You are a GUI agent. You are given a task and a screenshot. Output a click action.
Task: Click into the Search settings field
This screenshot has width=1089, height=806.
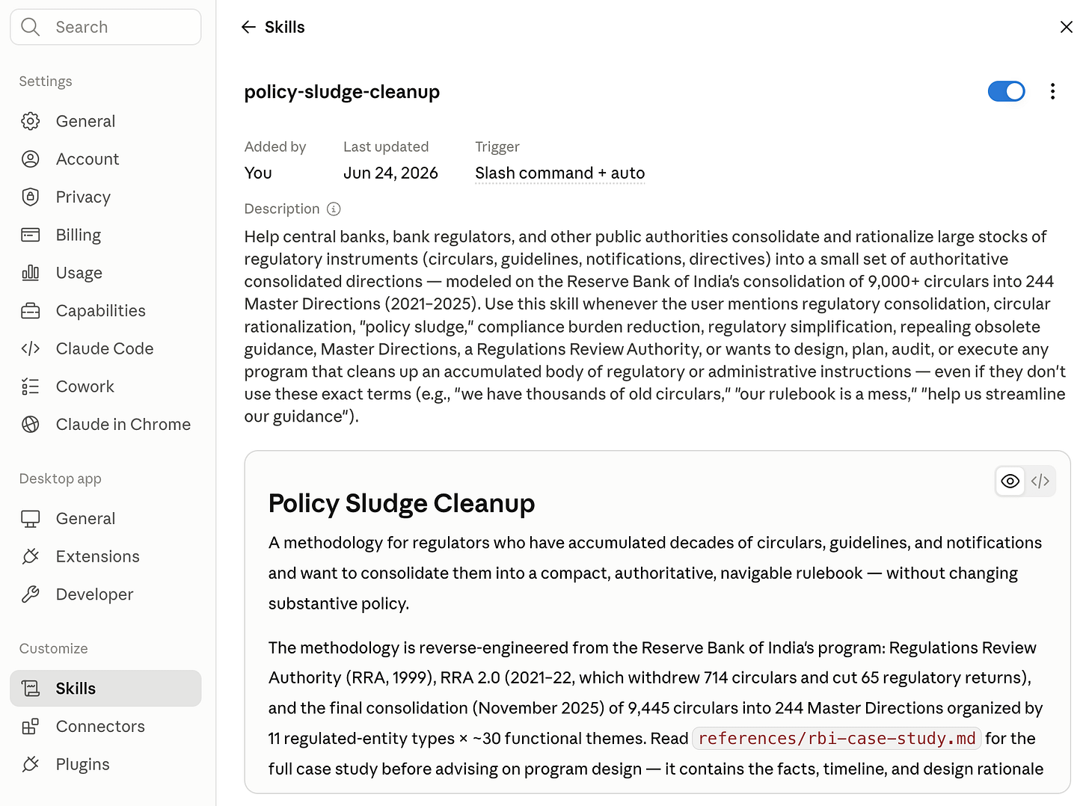(x=105, y=27)
